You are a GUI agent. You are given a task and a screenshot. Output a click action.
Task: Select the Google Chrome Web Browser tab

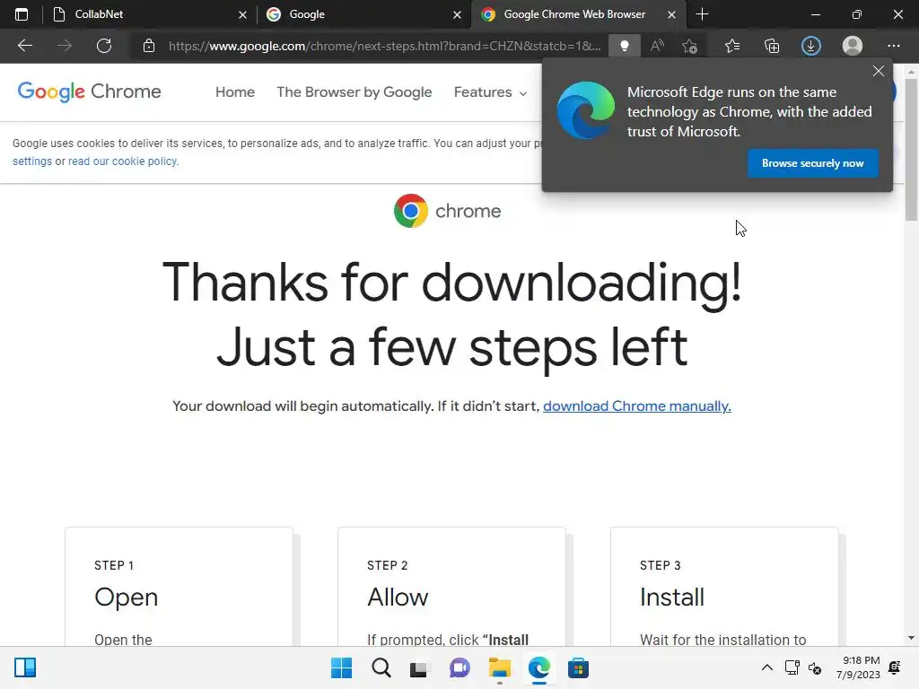(x=577, y=14)
